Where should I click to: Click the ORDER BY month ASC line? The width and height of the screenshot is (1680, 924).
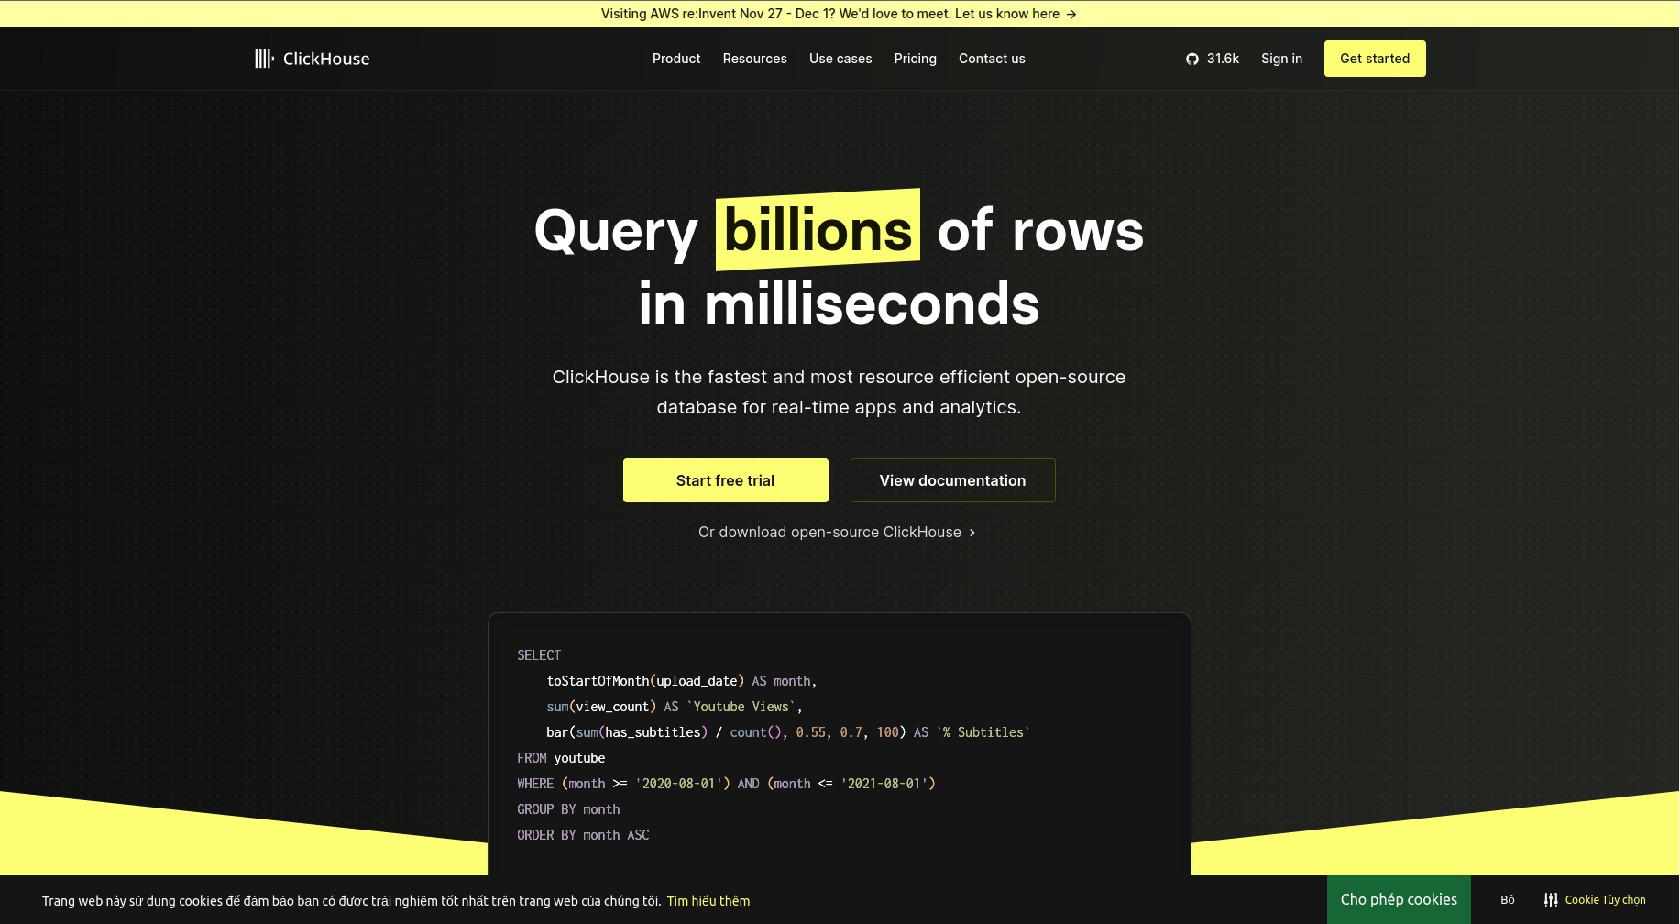(583, 835)
